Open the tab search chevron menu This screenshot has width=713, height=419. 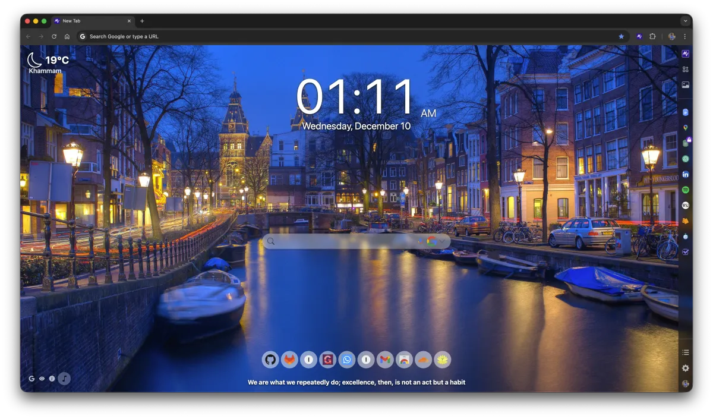coord(686,21)
